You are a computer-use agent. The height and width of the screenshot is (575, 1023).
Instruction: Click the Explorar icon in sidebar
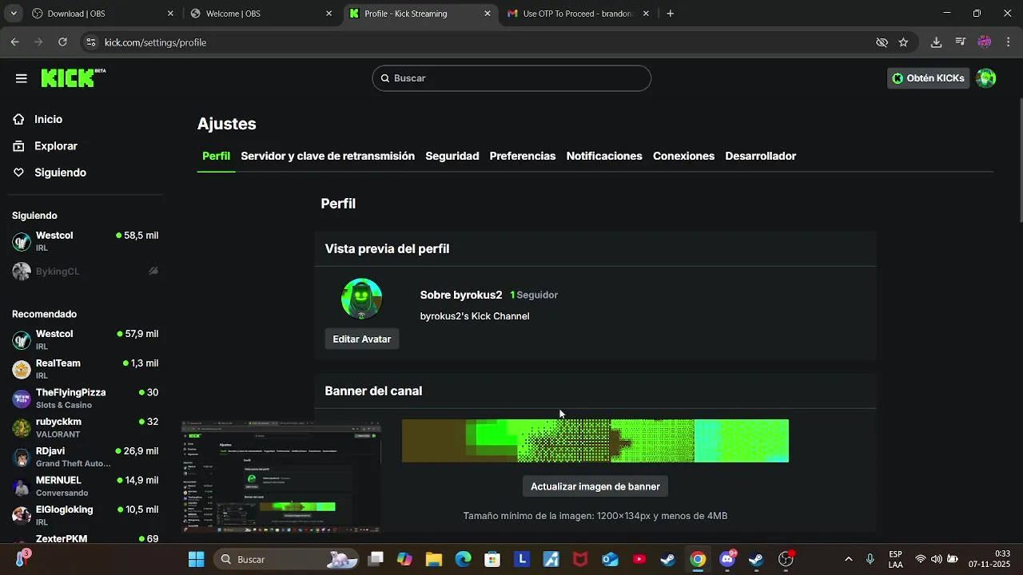[18, 146]
